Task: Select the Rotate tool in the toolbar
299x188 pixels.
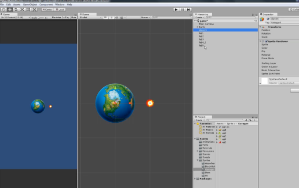Action: (x=16, y=10)
